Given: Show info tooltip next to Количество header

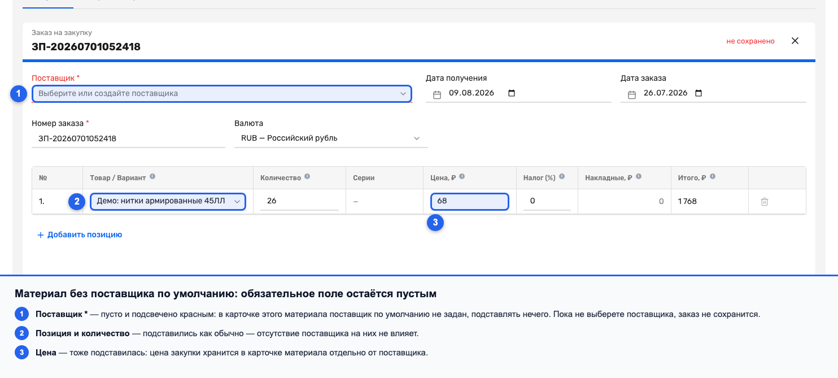Looking at the screenshot, I should coord(307,177).
